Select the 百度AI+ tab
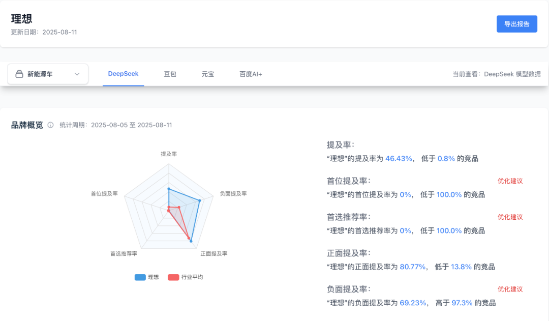Image resolution: width=549 pixels, height=321 pixels. (251, 74)
